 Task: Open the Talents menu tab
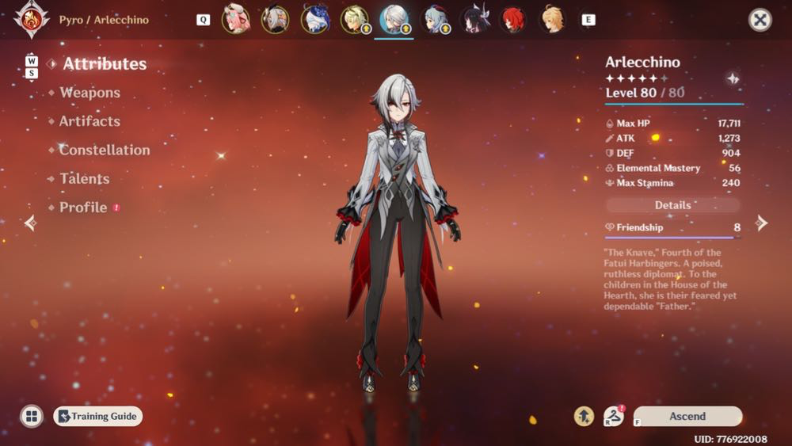coord(85,179)
